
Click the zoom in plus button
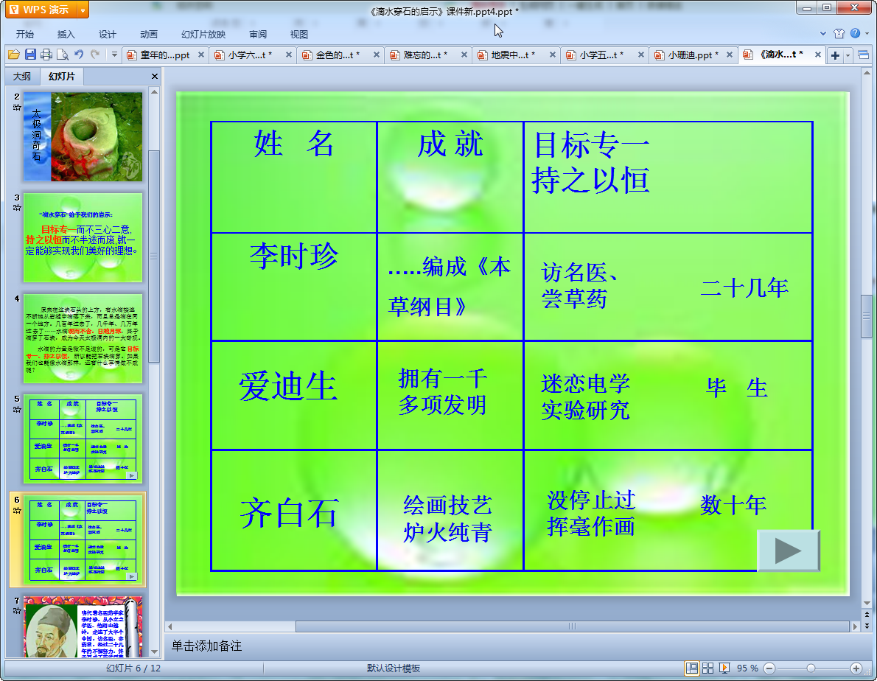[x=856, y=668]
